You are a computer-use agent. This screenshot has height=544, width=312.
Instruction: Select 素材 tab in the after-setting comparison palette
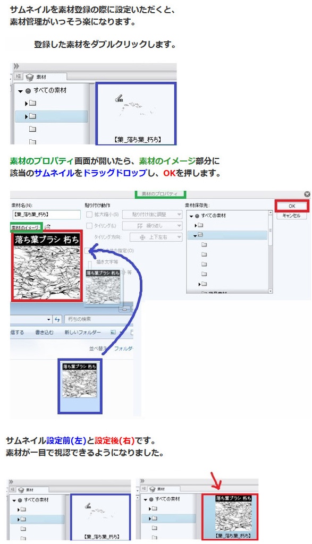(164, 489)
